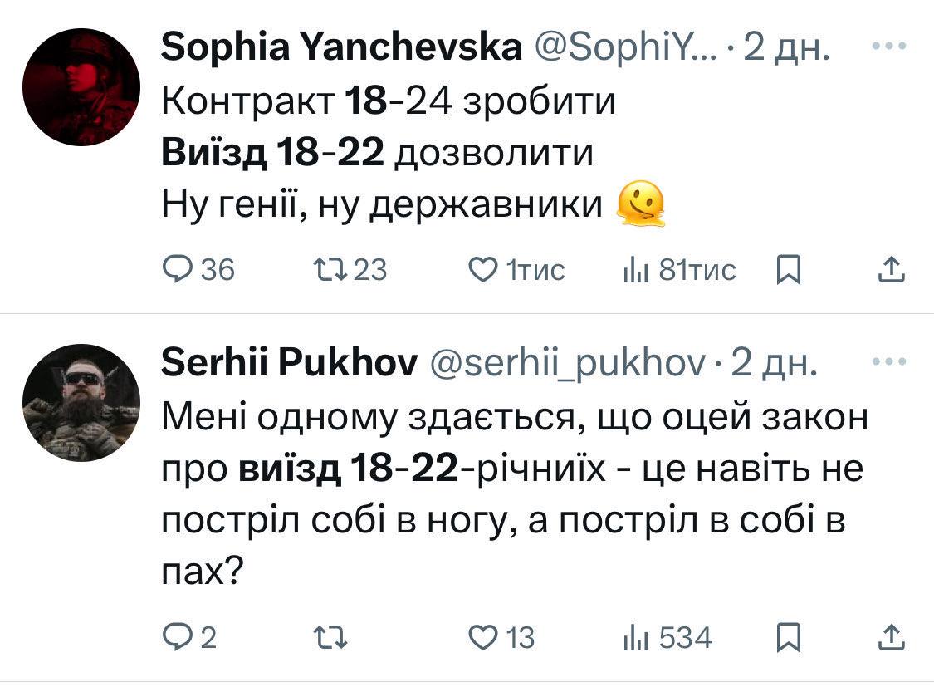This screenshot has width=934, height=687.
Task: Open Serhii Pukhov's profile picture
Action: [x=81, y=402]
